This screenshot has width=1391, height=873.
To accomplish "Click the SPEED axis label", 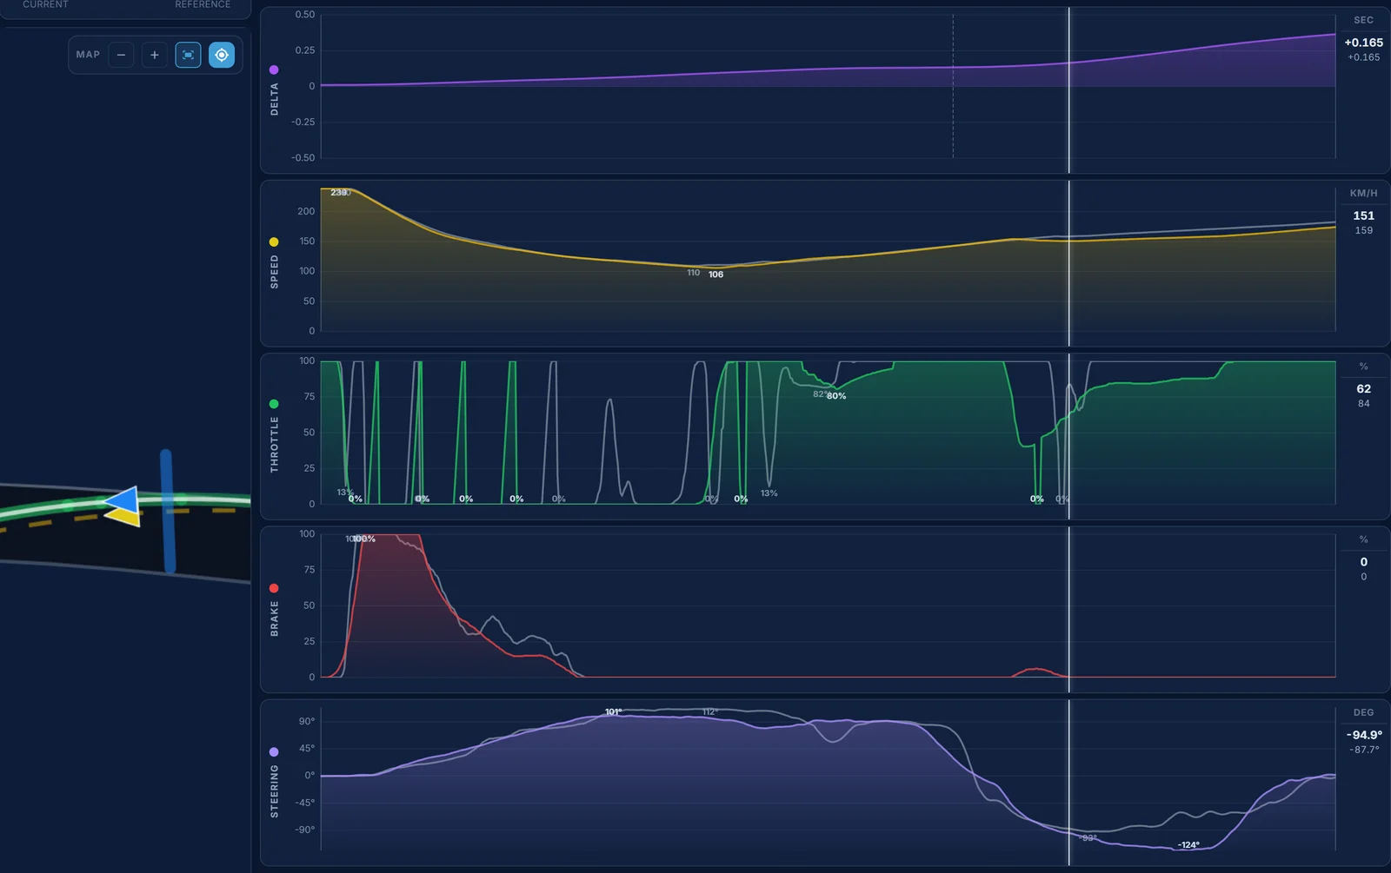I will [275, 272].
